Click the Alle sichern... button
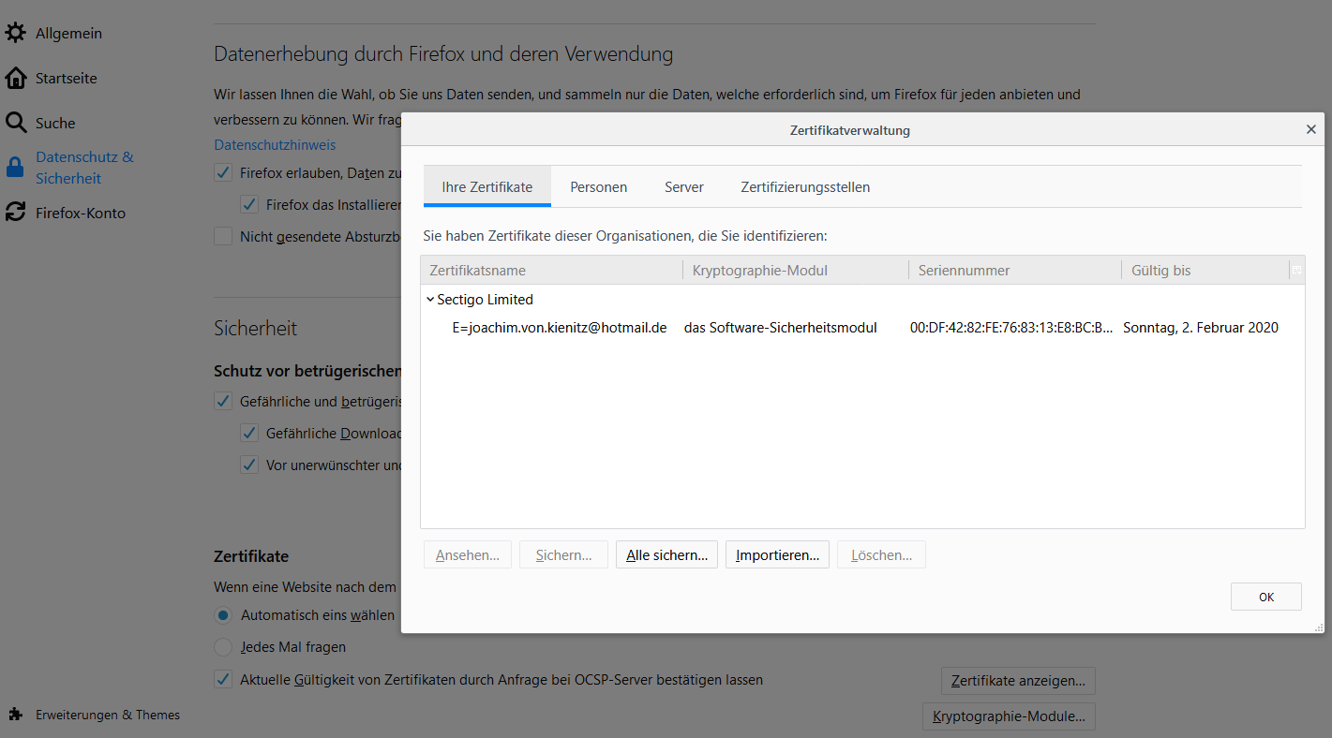This screenshot has width=1332, height=738. 666,555
